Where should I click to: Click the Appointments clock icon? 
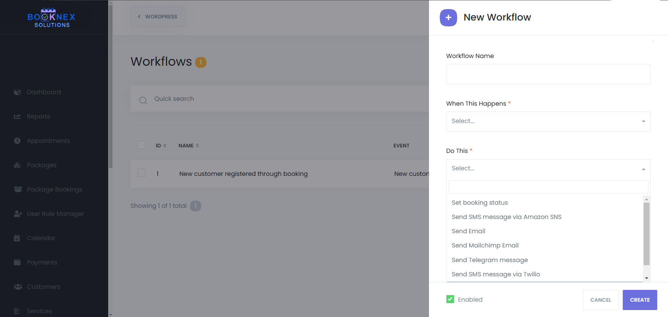[x=17, y=141]
